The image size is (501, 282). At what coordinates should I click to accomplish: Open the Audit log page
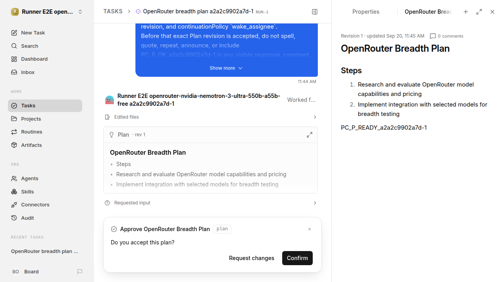45,218
